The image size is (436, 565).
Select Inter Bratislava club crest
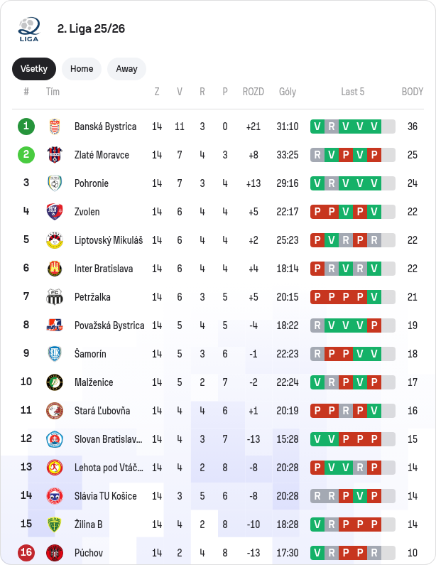55,269
